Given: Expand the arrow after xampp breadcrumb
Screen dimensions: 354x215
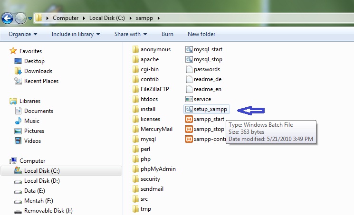Looking at the screenshot, I should 159,18.
